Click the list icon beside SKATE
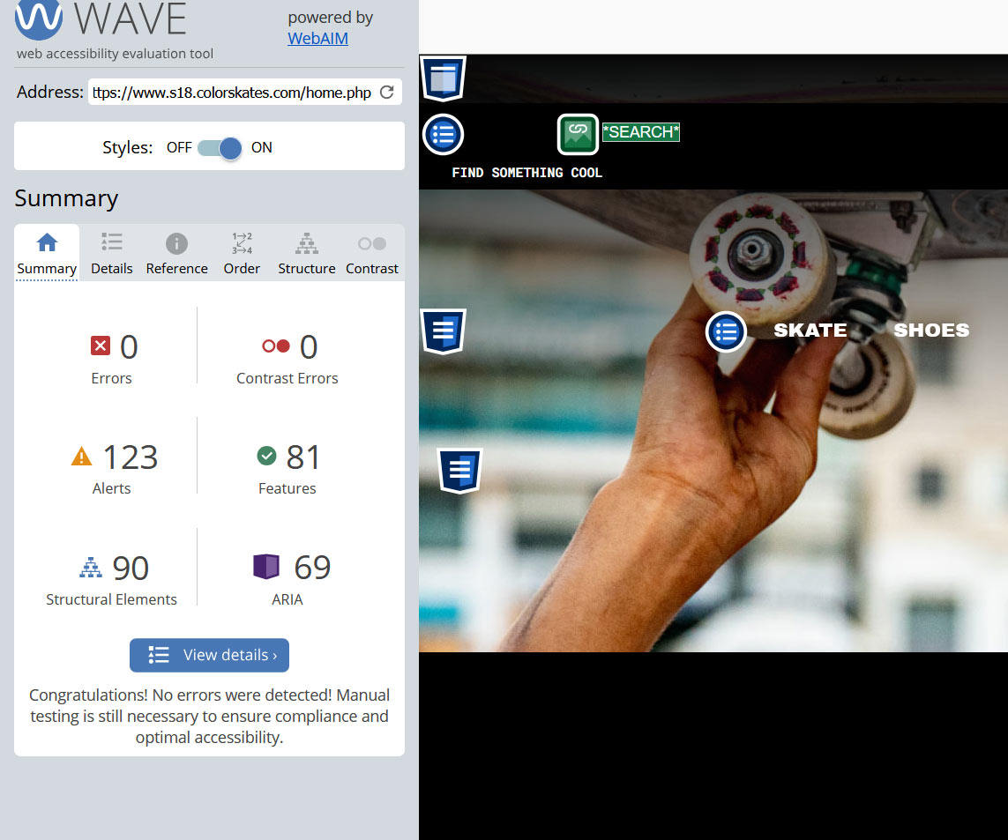The height and width of the screenshot is (840, 1008). (726, 332)
